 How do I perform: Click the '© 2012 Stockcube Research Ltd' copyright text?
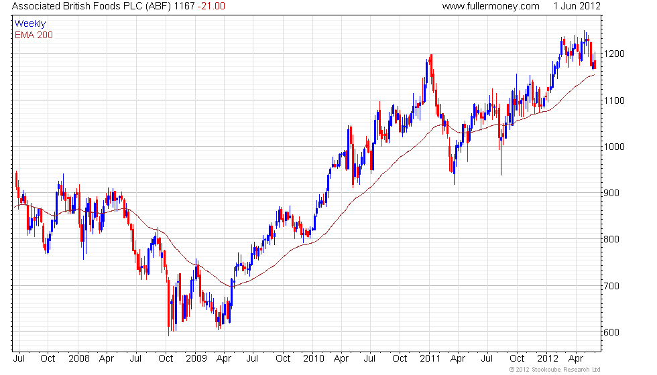tap(555, 369)
